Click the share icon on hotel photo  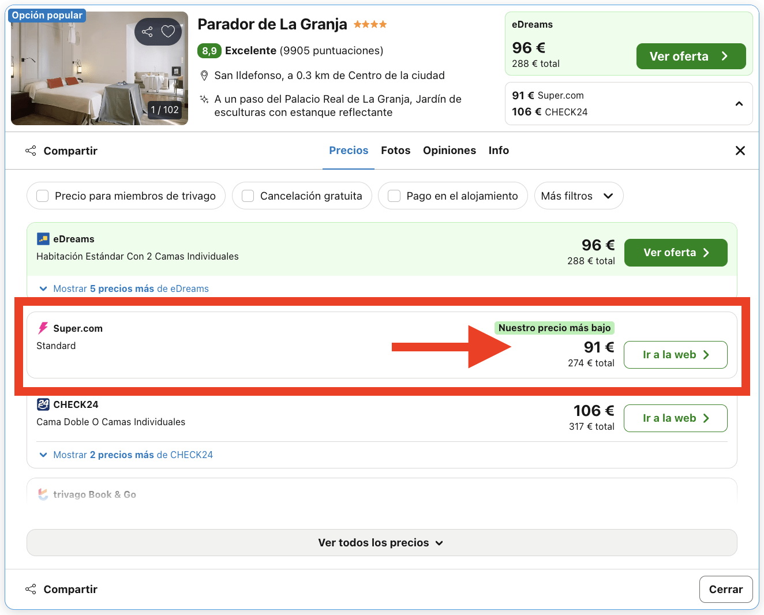pyautogui.click(x=146, y=32)
